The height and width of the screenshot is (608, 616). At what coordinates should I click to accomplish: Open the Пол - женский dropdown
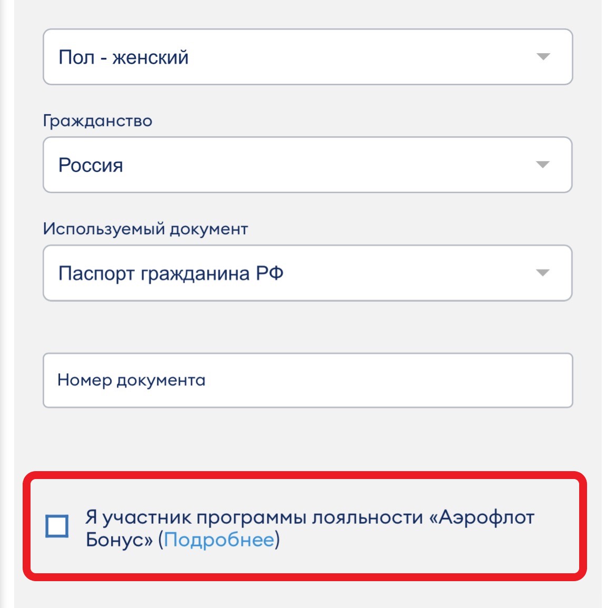pyautogui.click(x=307, y=57)
